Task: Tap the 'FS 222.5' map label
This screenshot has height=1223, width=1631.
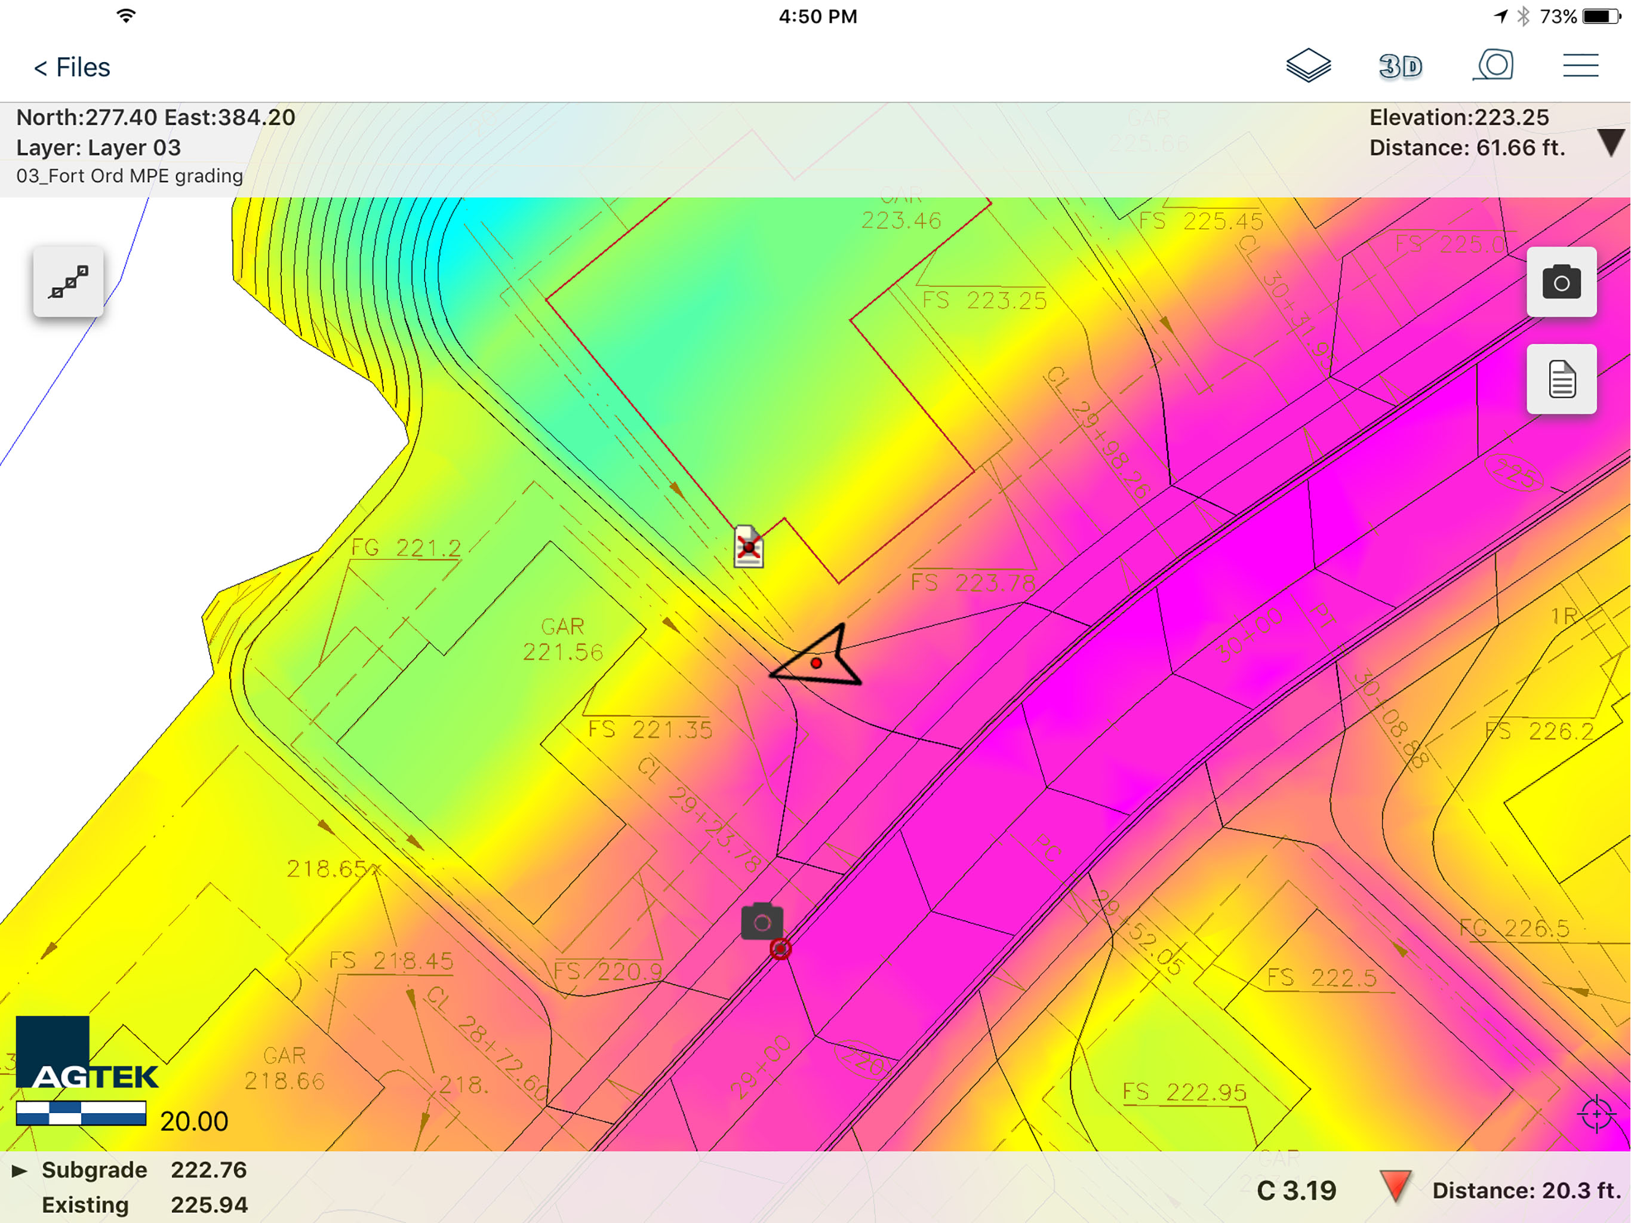Action: (1321, 978)
